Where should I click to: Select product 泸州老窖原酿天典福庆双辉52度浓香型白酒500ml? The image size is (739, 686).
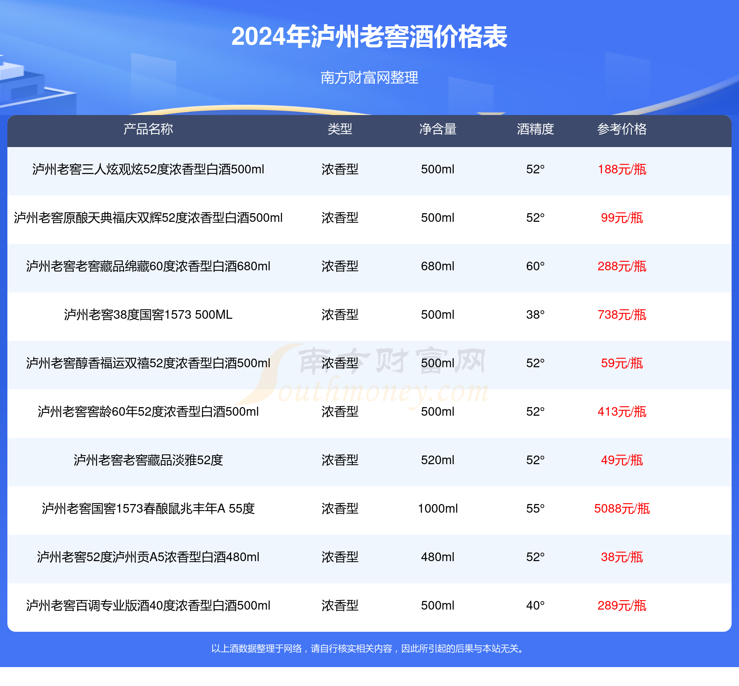148,218
